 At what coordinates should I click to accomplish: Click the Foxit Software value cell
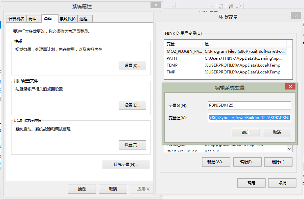[245, 51]
